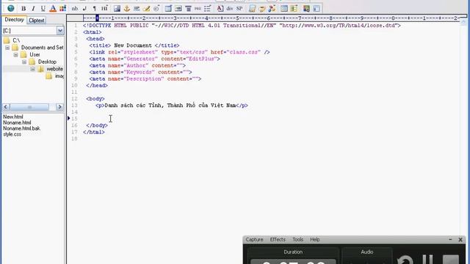Image resolution: width=470 pixels, height=264 pixels.
Task: Collapse the User folder node
Action: [x=15, y=55]
